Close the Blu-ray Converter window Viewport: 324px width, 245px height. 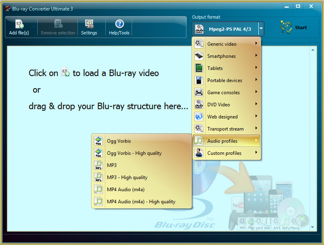point(311,6)
